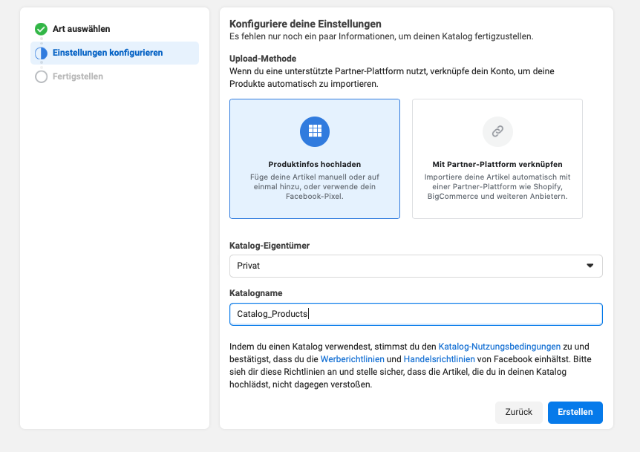Open the Werberichtlinien link
Viewport: 640px width, 452px height.
[x=352, y=359]
